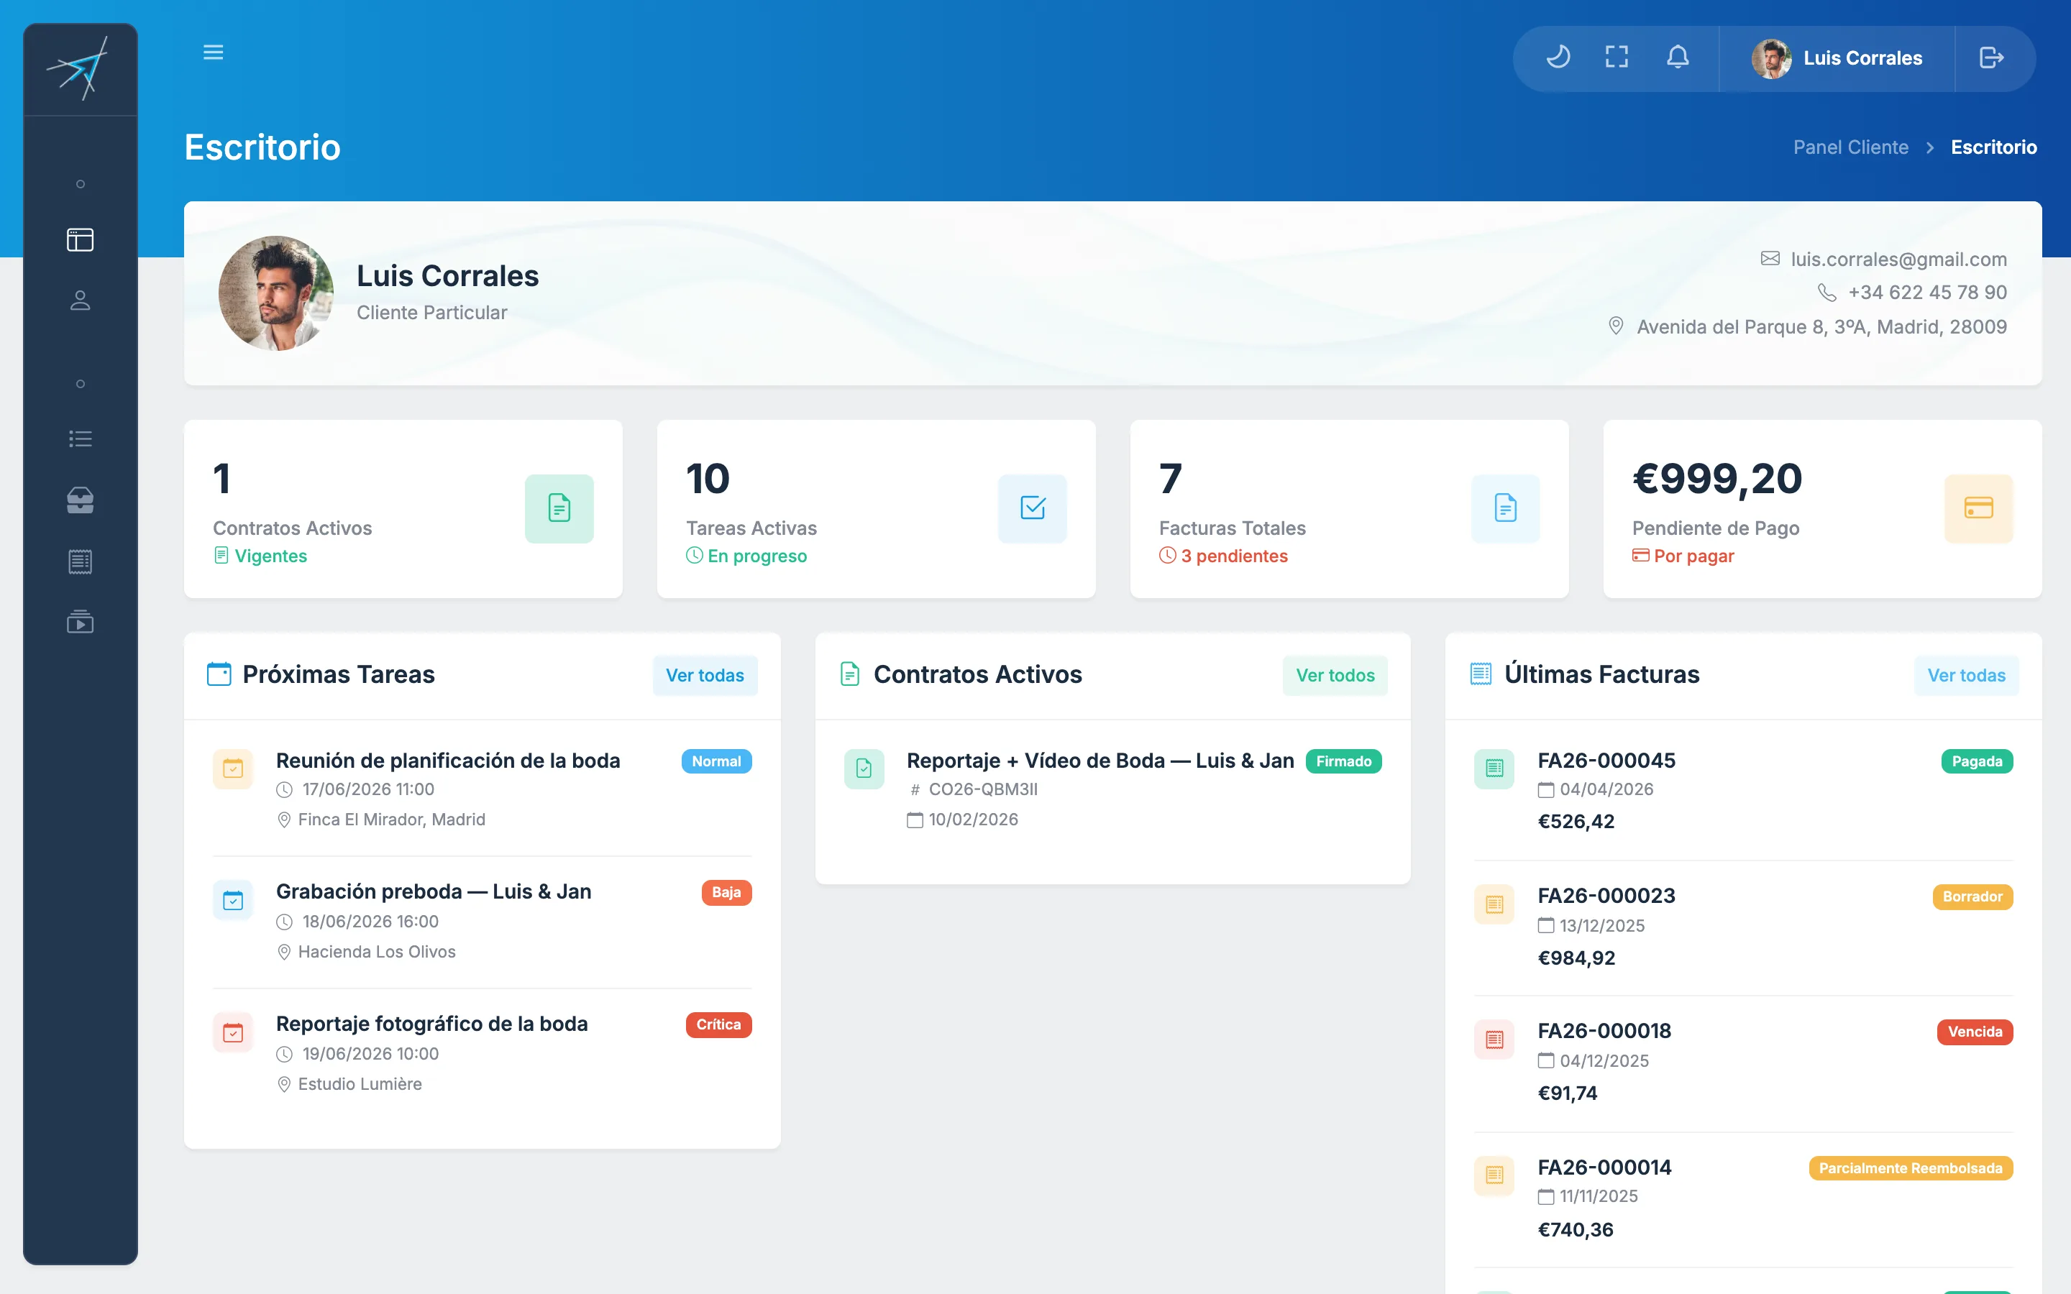The width and height of the screenshot is (2071, 1294).
Task: Open notifications bell
Action: (1678, 58)
